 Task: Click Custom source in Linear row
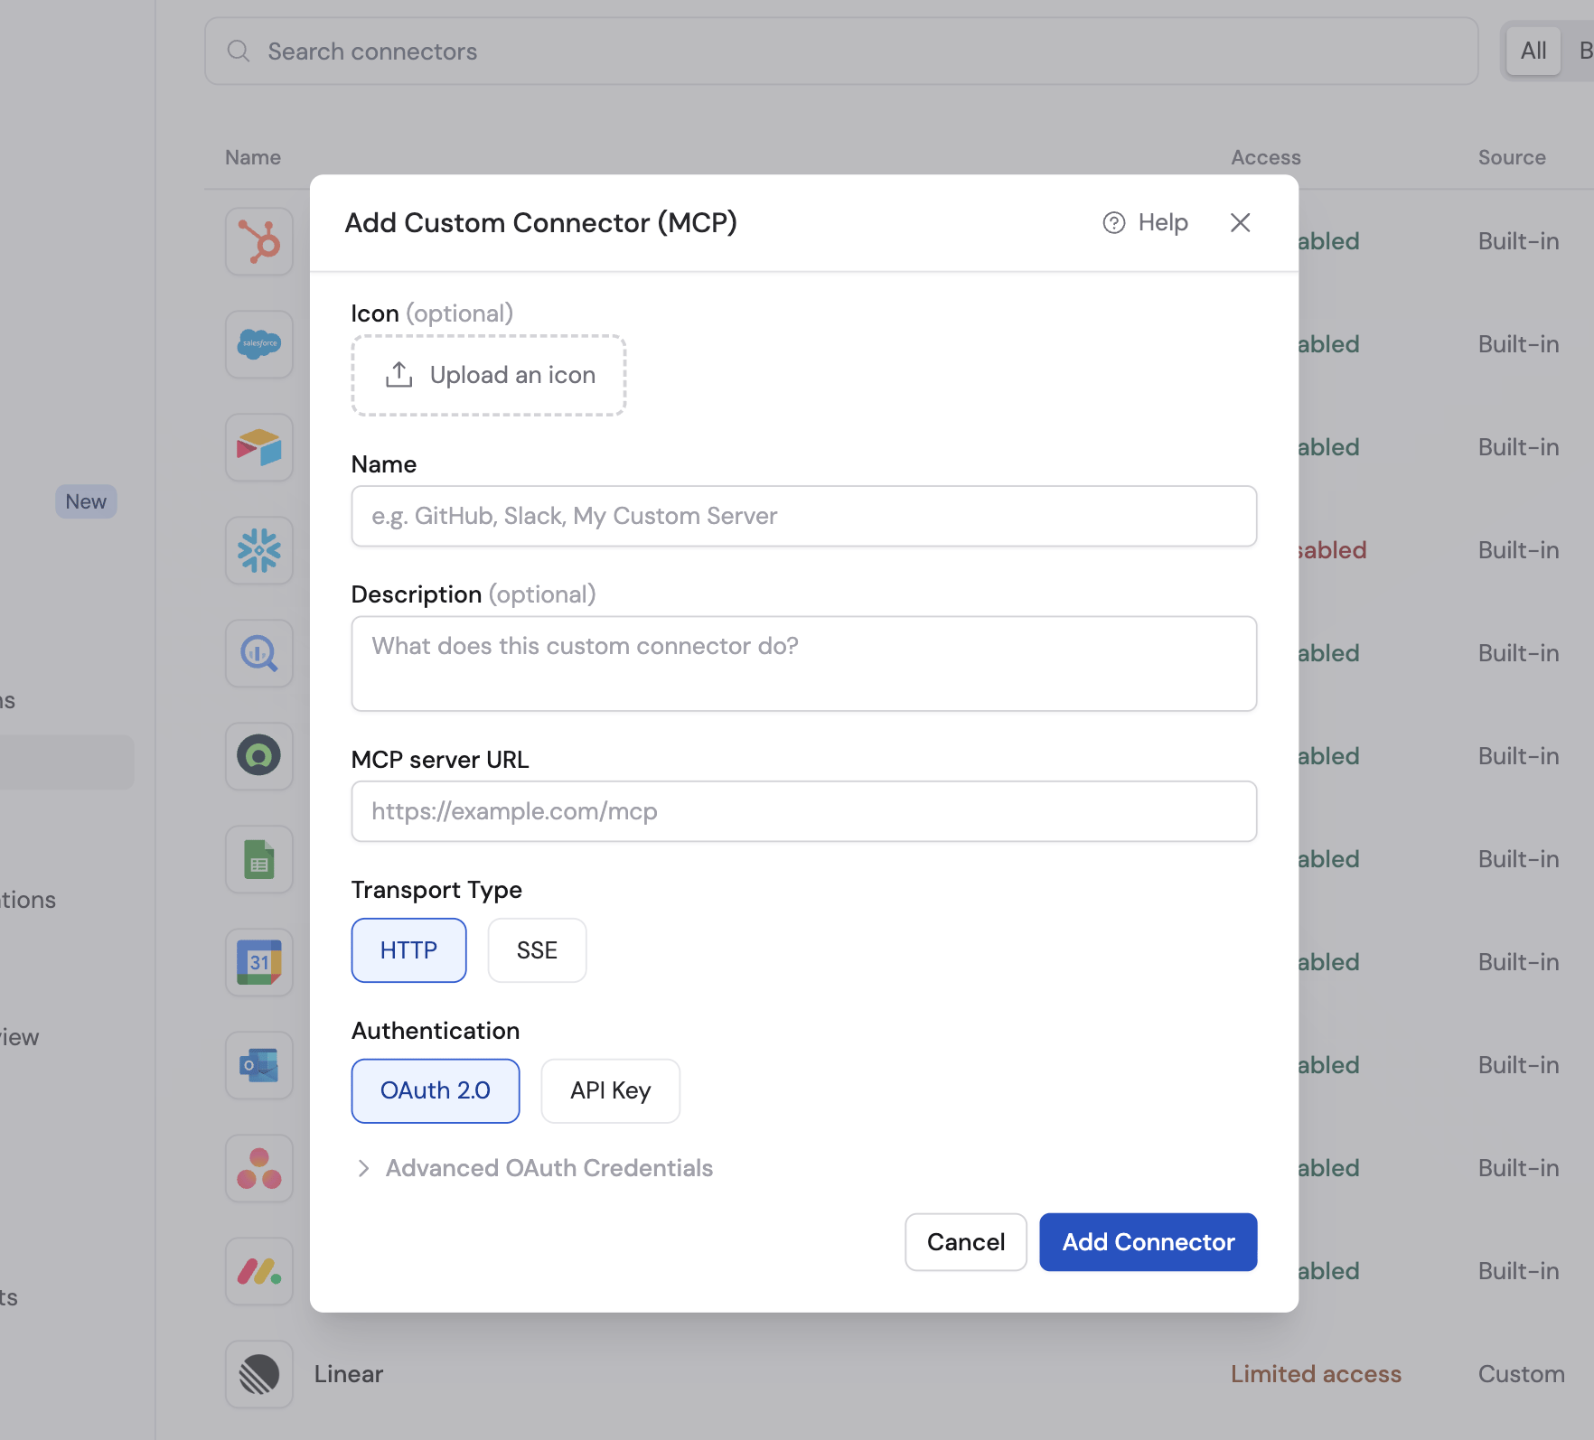click(x=1522, y=1374)
